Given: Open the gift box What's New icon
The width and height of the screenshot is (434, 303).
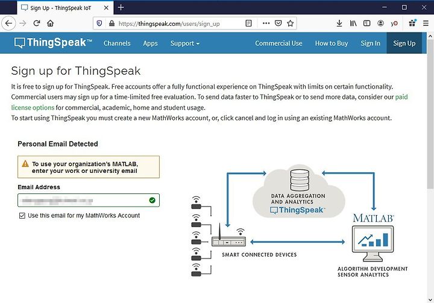Looking at the screenshot, I should pos(412,23).
